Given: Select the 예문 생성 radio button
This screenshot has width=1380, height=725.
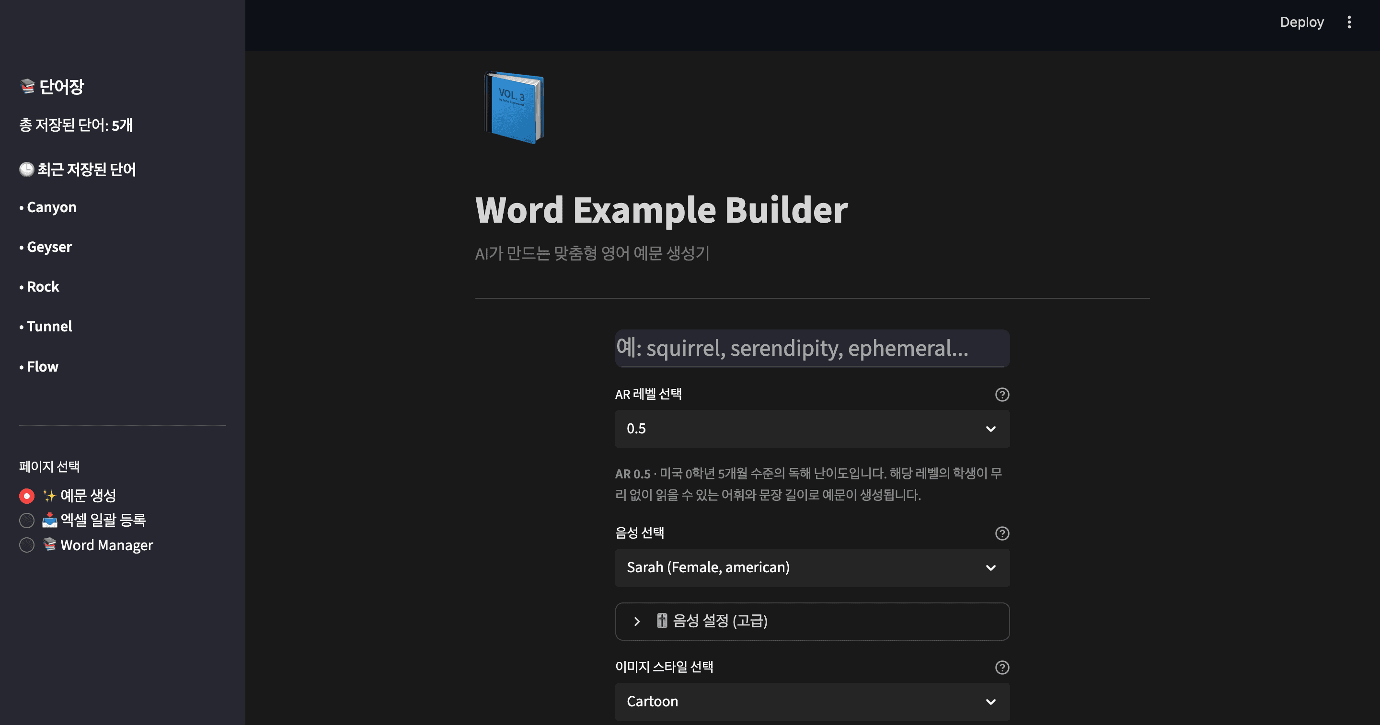Looking at the screenshot, I should click(x=26, y=495).
